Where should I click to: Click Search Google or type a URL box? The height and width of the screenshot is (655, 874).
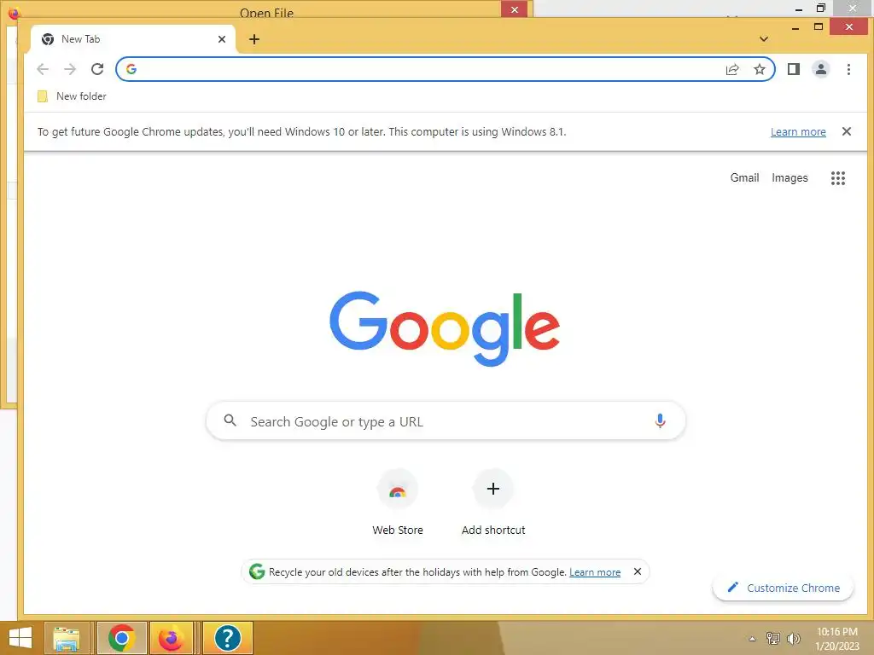tap(446, 421)
